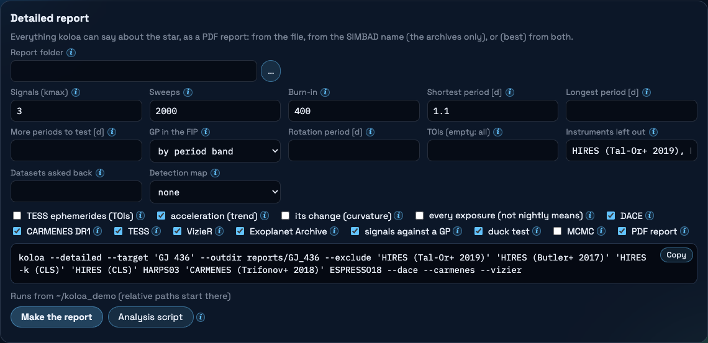Browse for report folder with ellipsis button

pos(270,71)
